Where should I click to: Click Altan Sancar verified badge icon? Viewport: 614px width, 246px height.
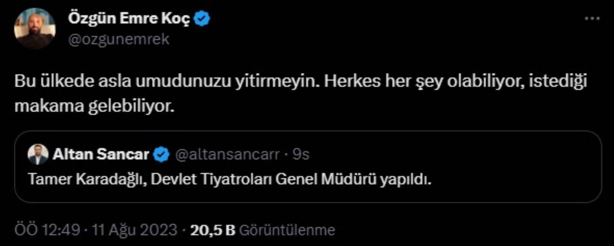[161, 154]
